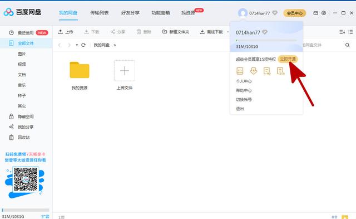Click 新建文件夹 new folder button
The image size is (356, 219).
click(x=176, y=32)
